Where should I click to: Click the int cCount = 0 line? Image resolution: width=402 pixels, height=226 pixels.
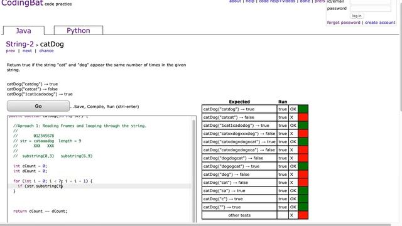pos(30,166)
